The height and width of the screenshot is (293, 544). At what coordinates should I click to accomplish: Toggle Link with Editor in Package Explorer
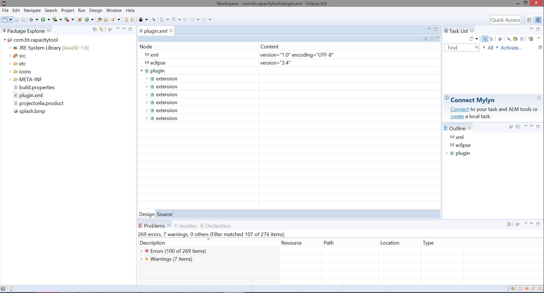pos(101,29)
